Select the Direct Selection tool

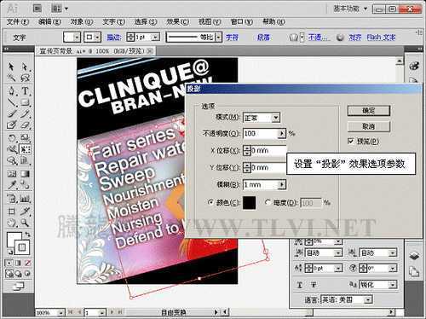(x=25, y=67)
